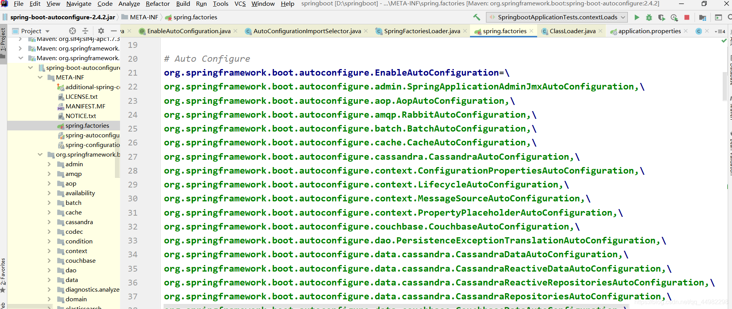Start debugging with the bug icon
This screenshot has width=732, height=309.
pyautogui.click(x=649, y=17)
